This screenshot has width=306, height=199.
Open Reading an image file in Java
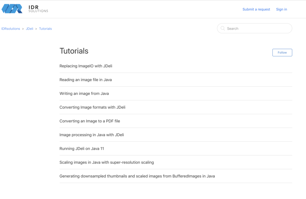tap(85, 80)
